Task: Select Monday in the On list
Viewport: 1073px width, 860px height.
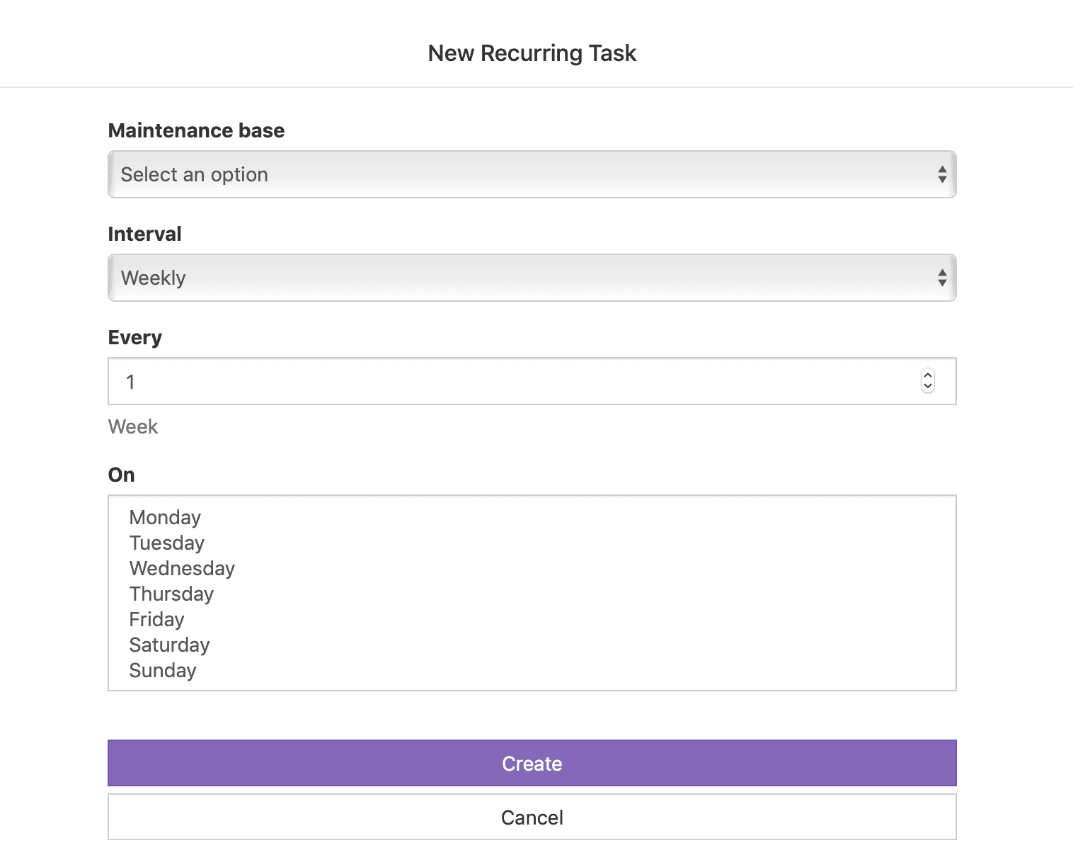Action: [165, 517]
